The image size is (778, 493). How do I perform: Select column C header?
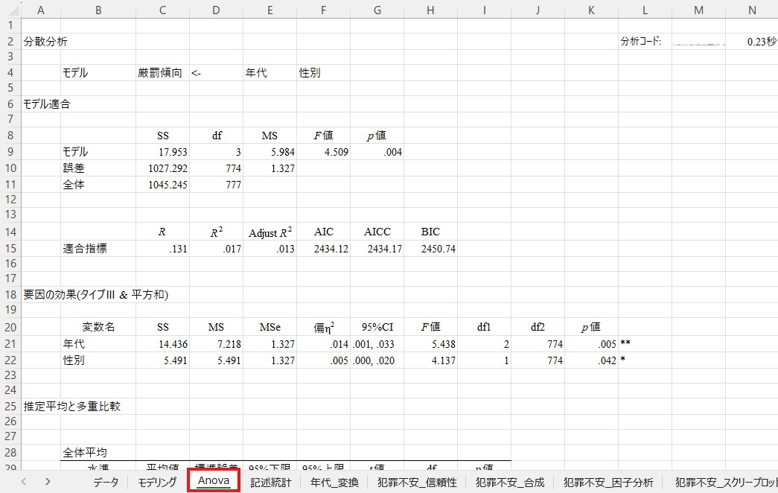[162, 9]
